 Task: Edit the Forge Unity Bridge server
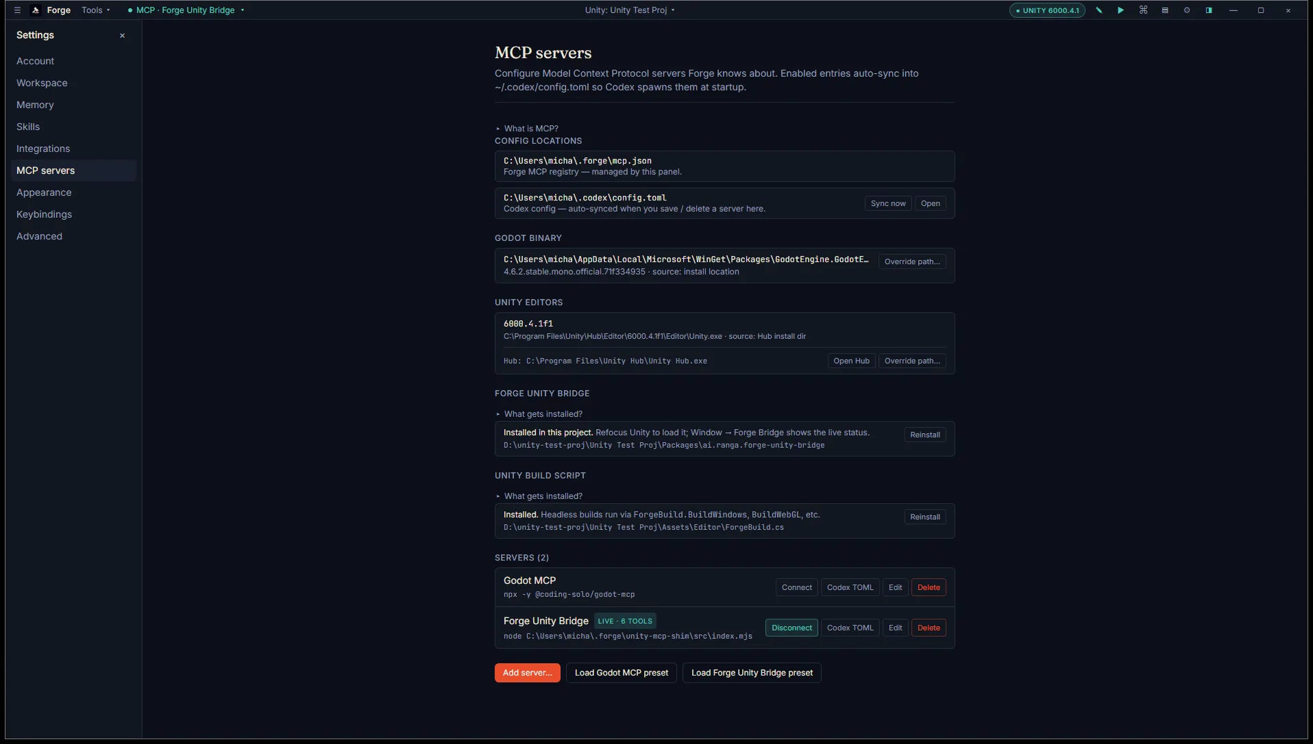[896, 628]
